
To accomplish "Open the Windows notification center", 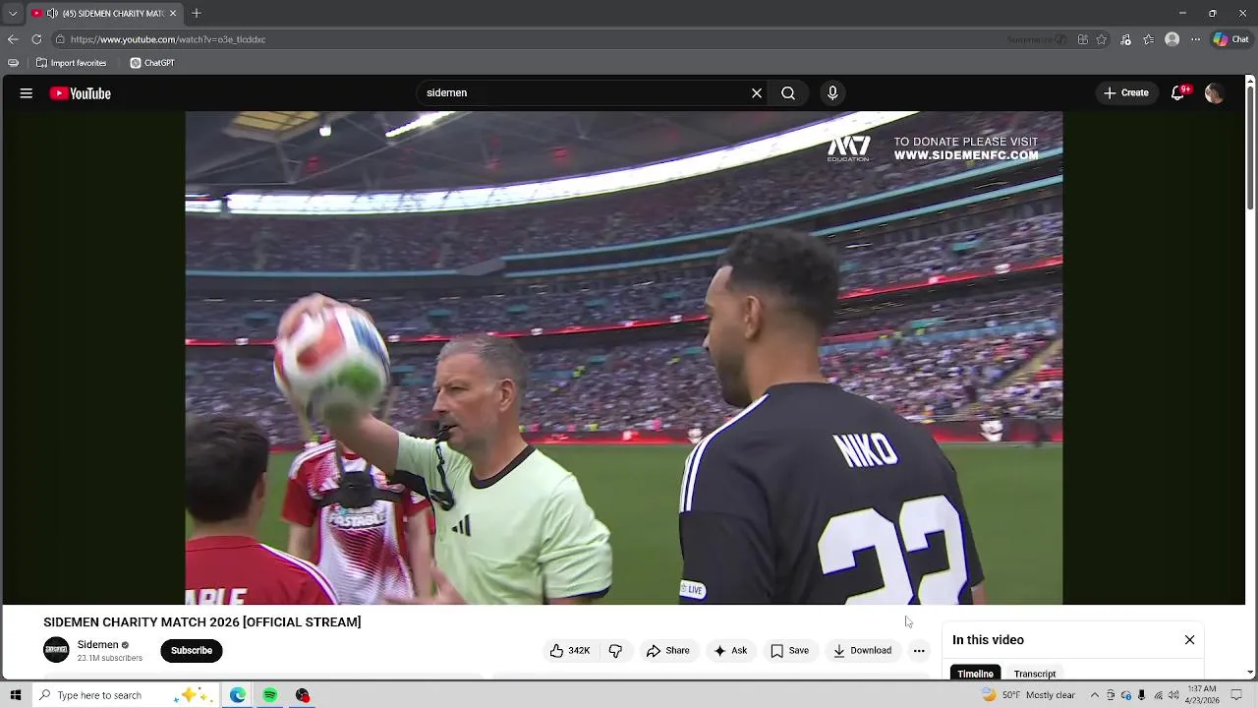I will coord(1234,695).
